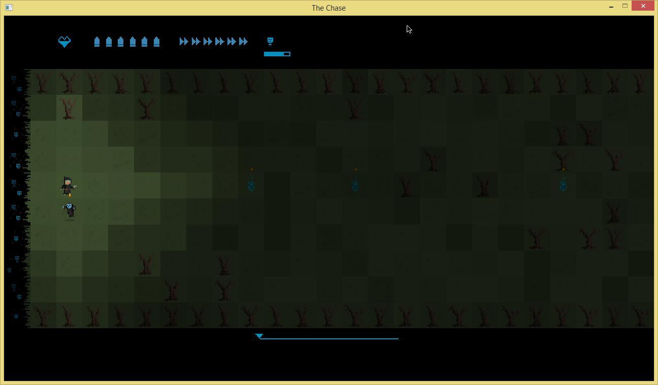Screen dimensions: 658x385
Task: Click the first double-arrow dash icon
Action: 184,42
